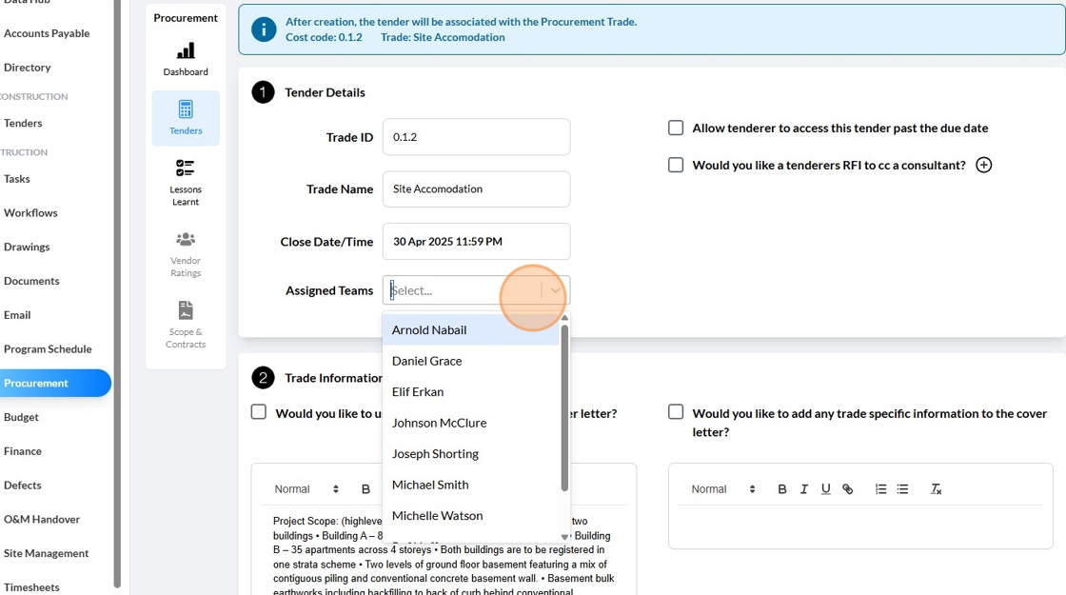
Task: Click the info icon in the blue banner
Action: tap(264, 30)
